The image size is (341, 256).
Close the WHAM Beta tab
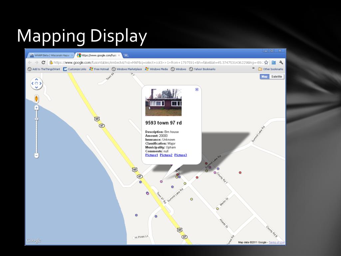pos(72,55)
